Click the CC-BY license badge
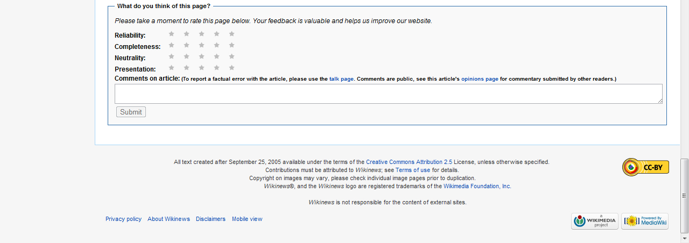This screenshot has width=689, height=243. click(x=645, y=167)
